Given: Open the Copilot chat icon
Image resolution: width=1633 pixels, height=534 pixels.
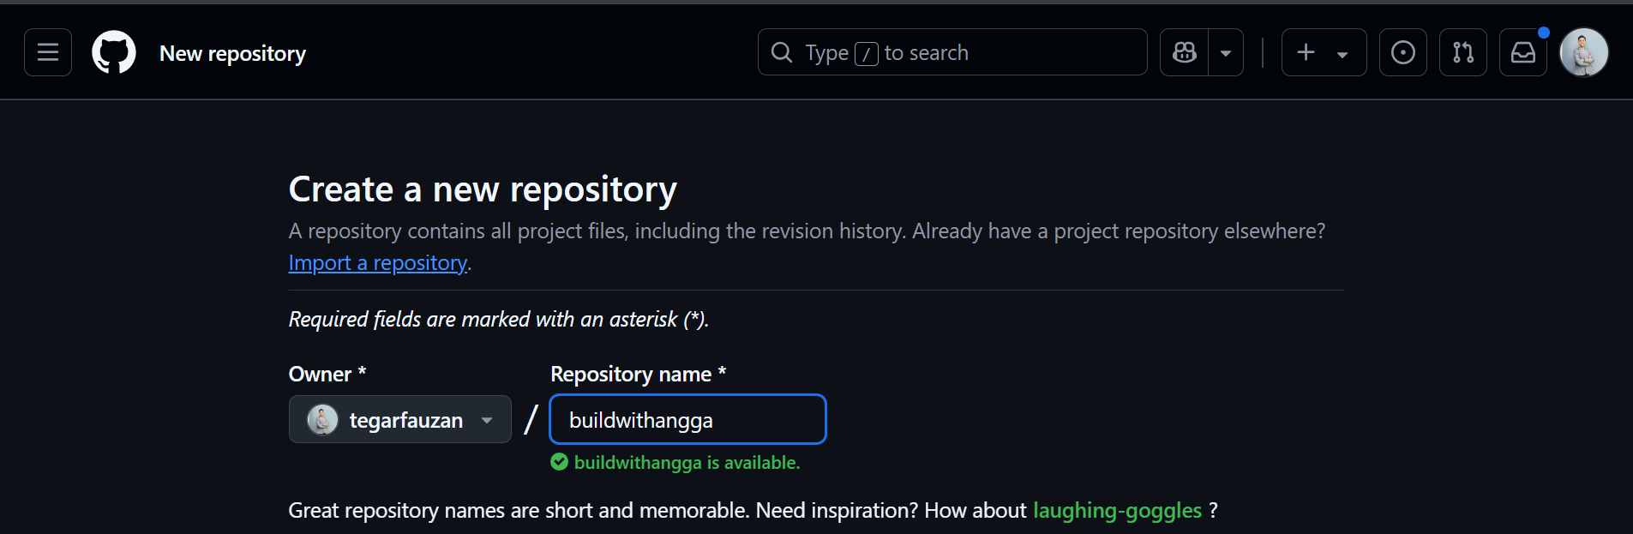Looking at the screenshot, I should click(1185, 52).
